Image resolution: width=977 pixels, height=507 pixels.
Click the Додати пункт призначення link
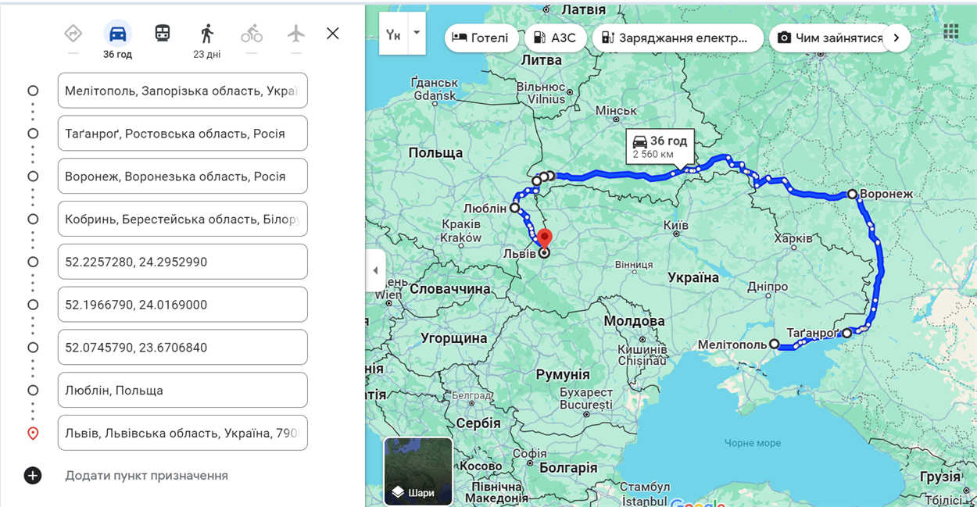(146, 475)
